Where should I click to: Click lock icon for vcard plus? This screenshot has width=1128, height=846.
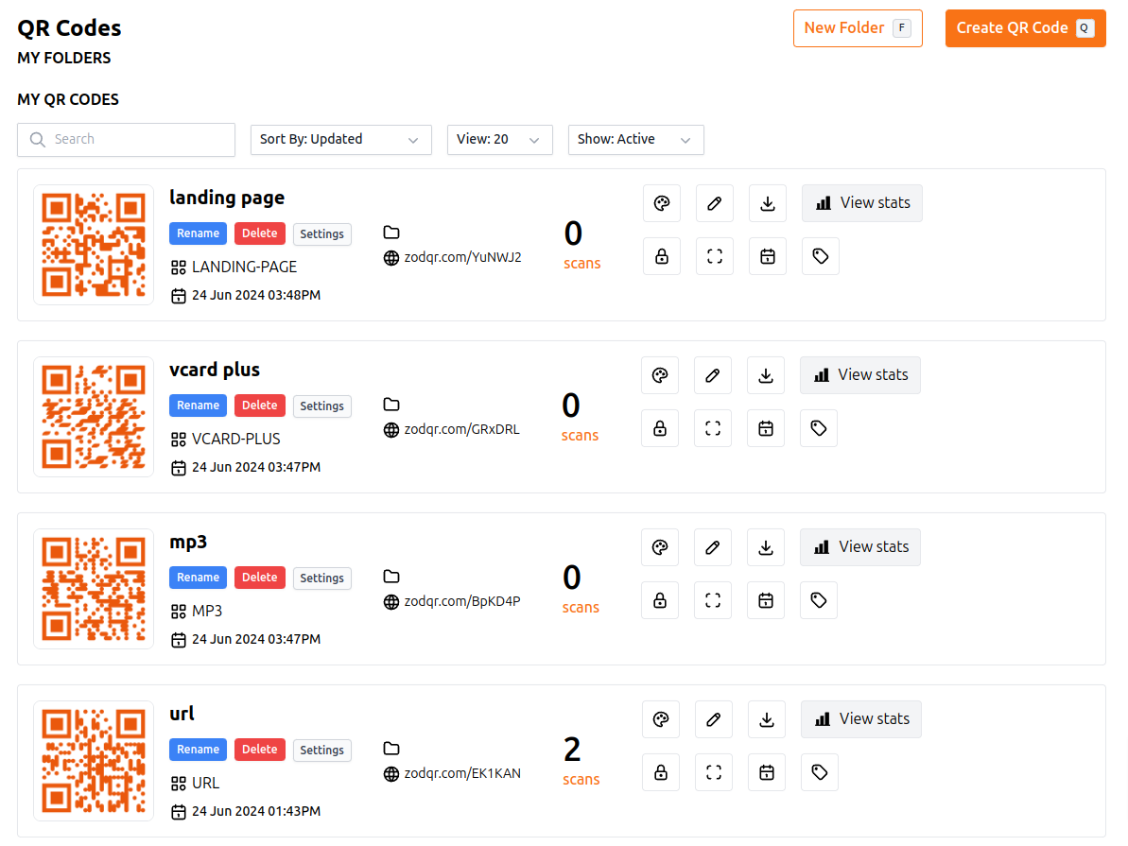pos(660,428)
